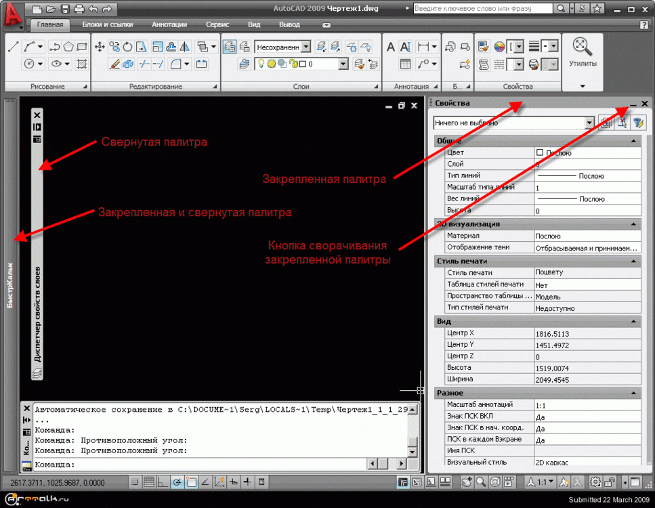Toggle Lineweight display in status bar
Viewport: 655px width, 508px height.
click(247, 482)
